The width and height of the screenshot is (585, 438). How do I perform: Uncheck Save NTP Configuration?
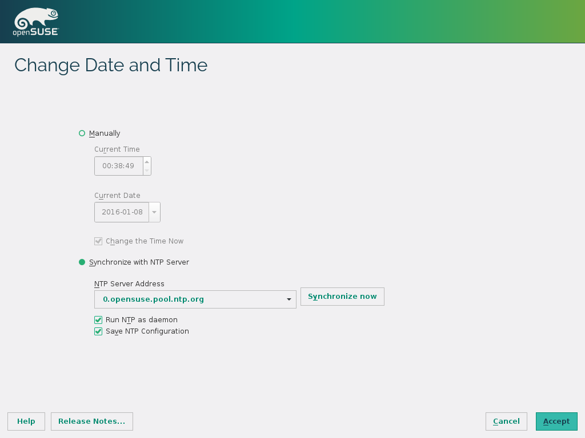click(98, 331)
